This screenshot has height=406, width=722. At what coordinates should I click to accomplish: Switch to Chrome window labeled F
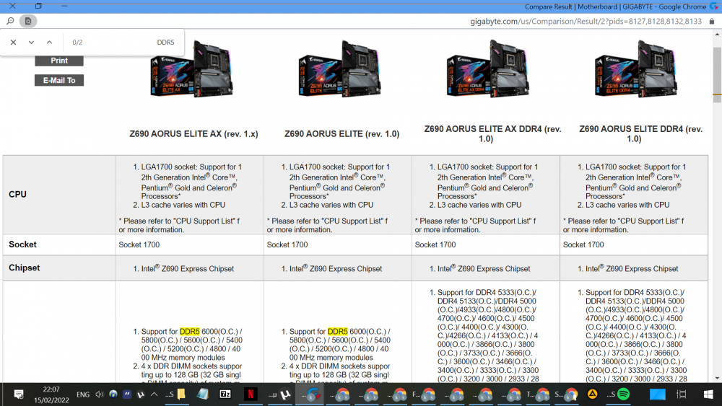[x=424, y=394]
